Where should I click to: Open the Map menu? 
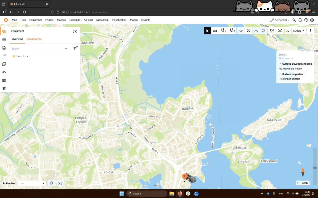click(14, 20)
